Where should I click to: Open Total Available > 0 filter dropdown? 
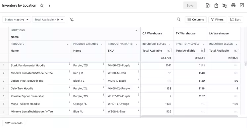pyautogui.click(x=49, y=20)
